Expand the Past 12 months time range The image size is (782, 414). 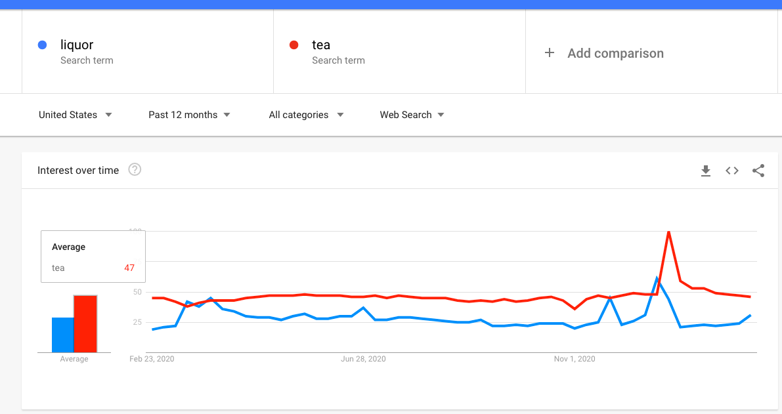point(189,115)
